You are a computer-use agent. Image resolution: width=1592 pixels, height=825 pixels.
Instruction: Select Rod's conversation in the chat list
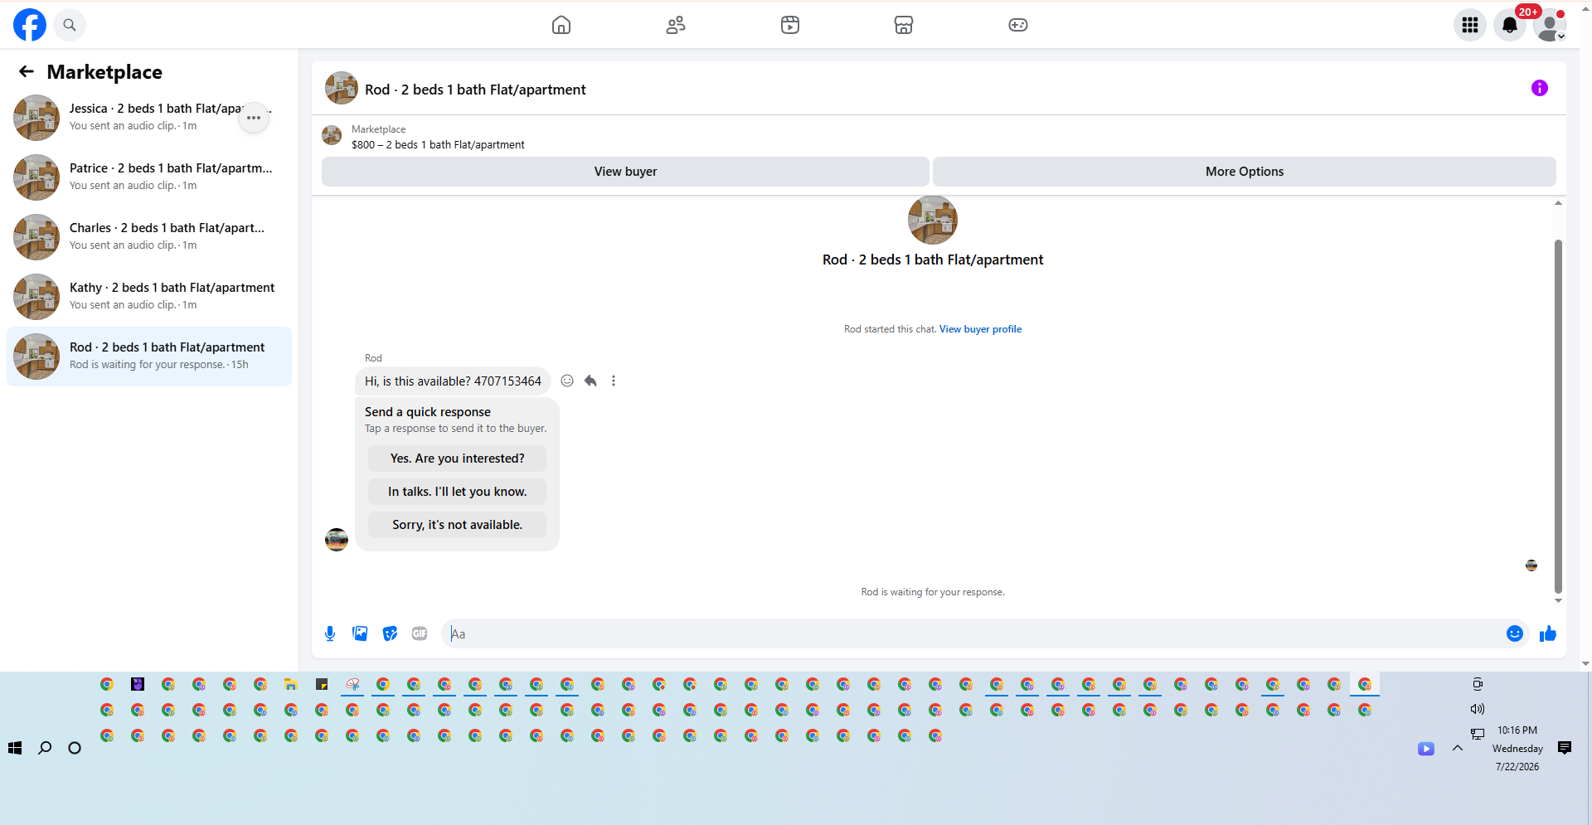(x=149, y=356)
